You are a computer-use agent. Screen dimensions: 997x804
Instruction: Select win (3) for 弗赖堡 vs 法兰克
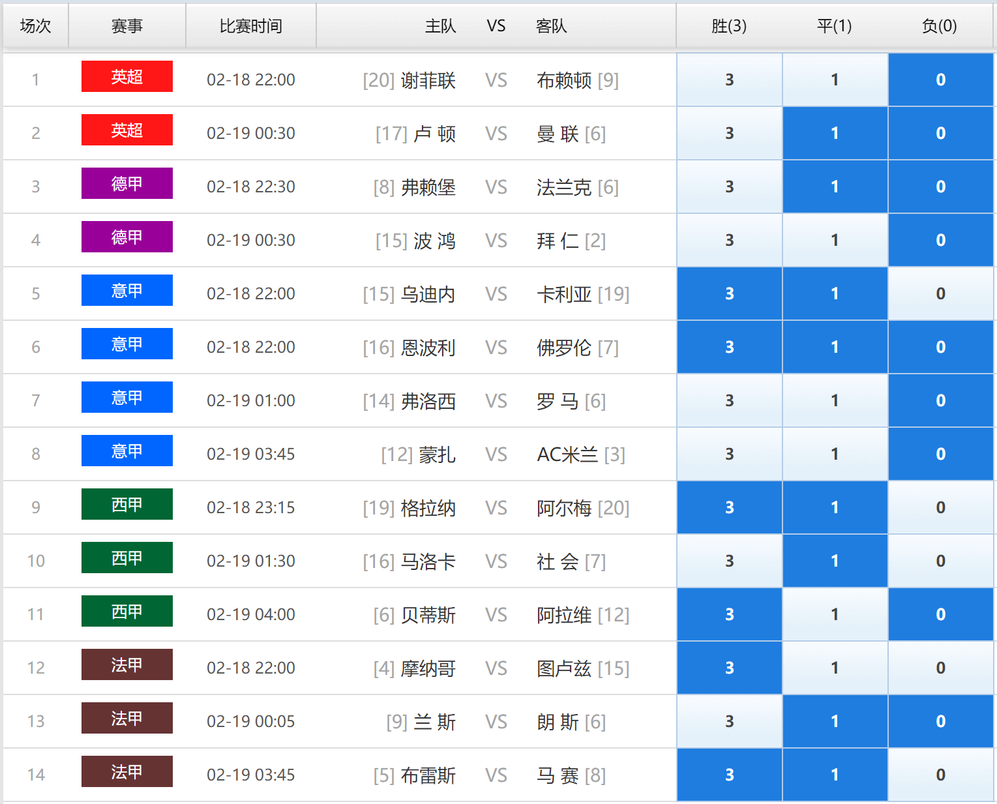coord(730,186)
